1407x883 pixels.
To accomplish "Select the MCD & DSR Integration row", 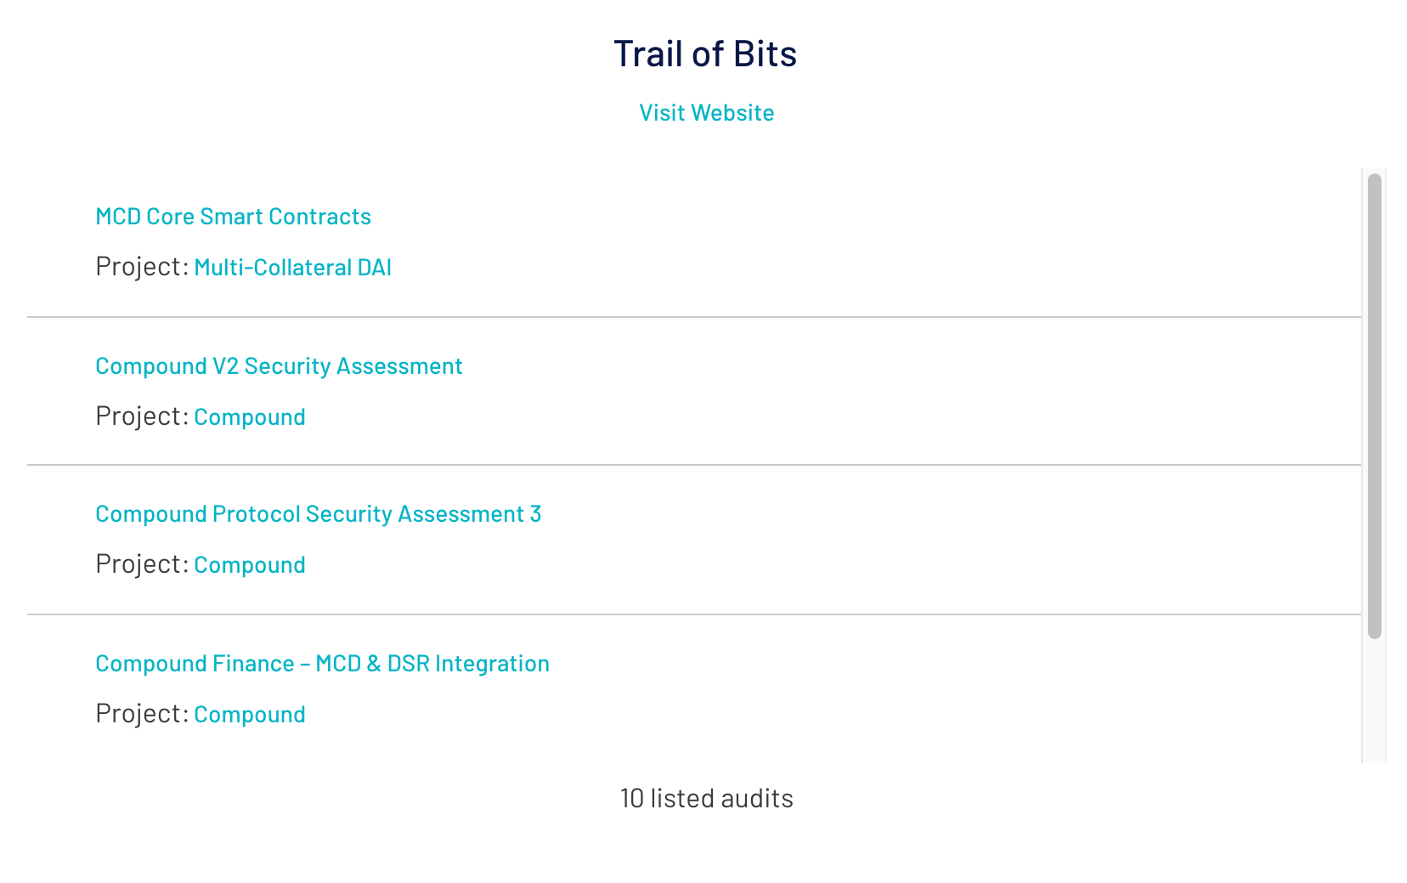I will 680,688.
